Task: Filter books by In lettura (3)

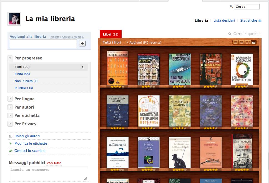Action: coord(24,88)
